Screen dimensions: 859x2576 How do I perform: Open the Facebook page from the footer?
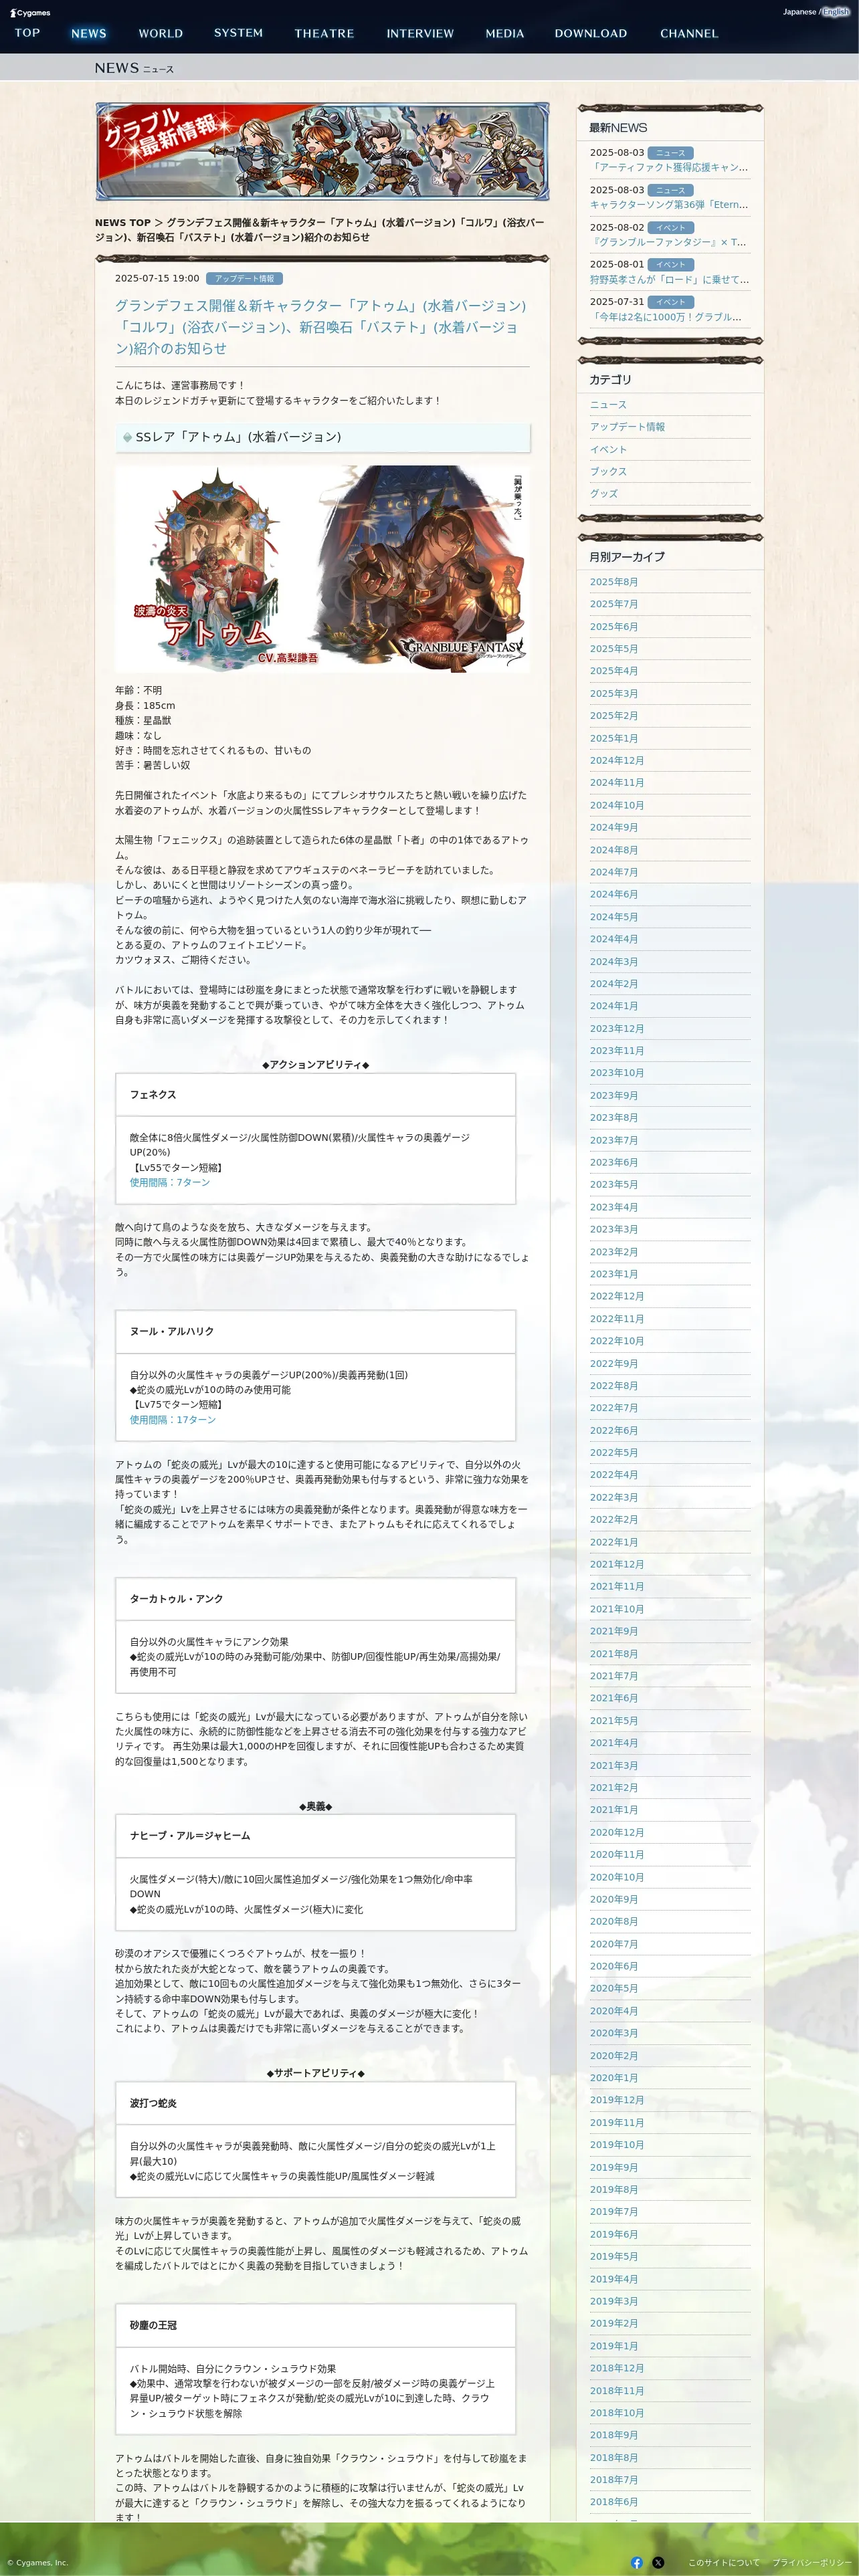(x=637, y=2562)
